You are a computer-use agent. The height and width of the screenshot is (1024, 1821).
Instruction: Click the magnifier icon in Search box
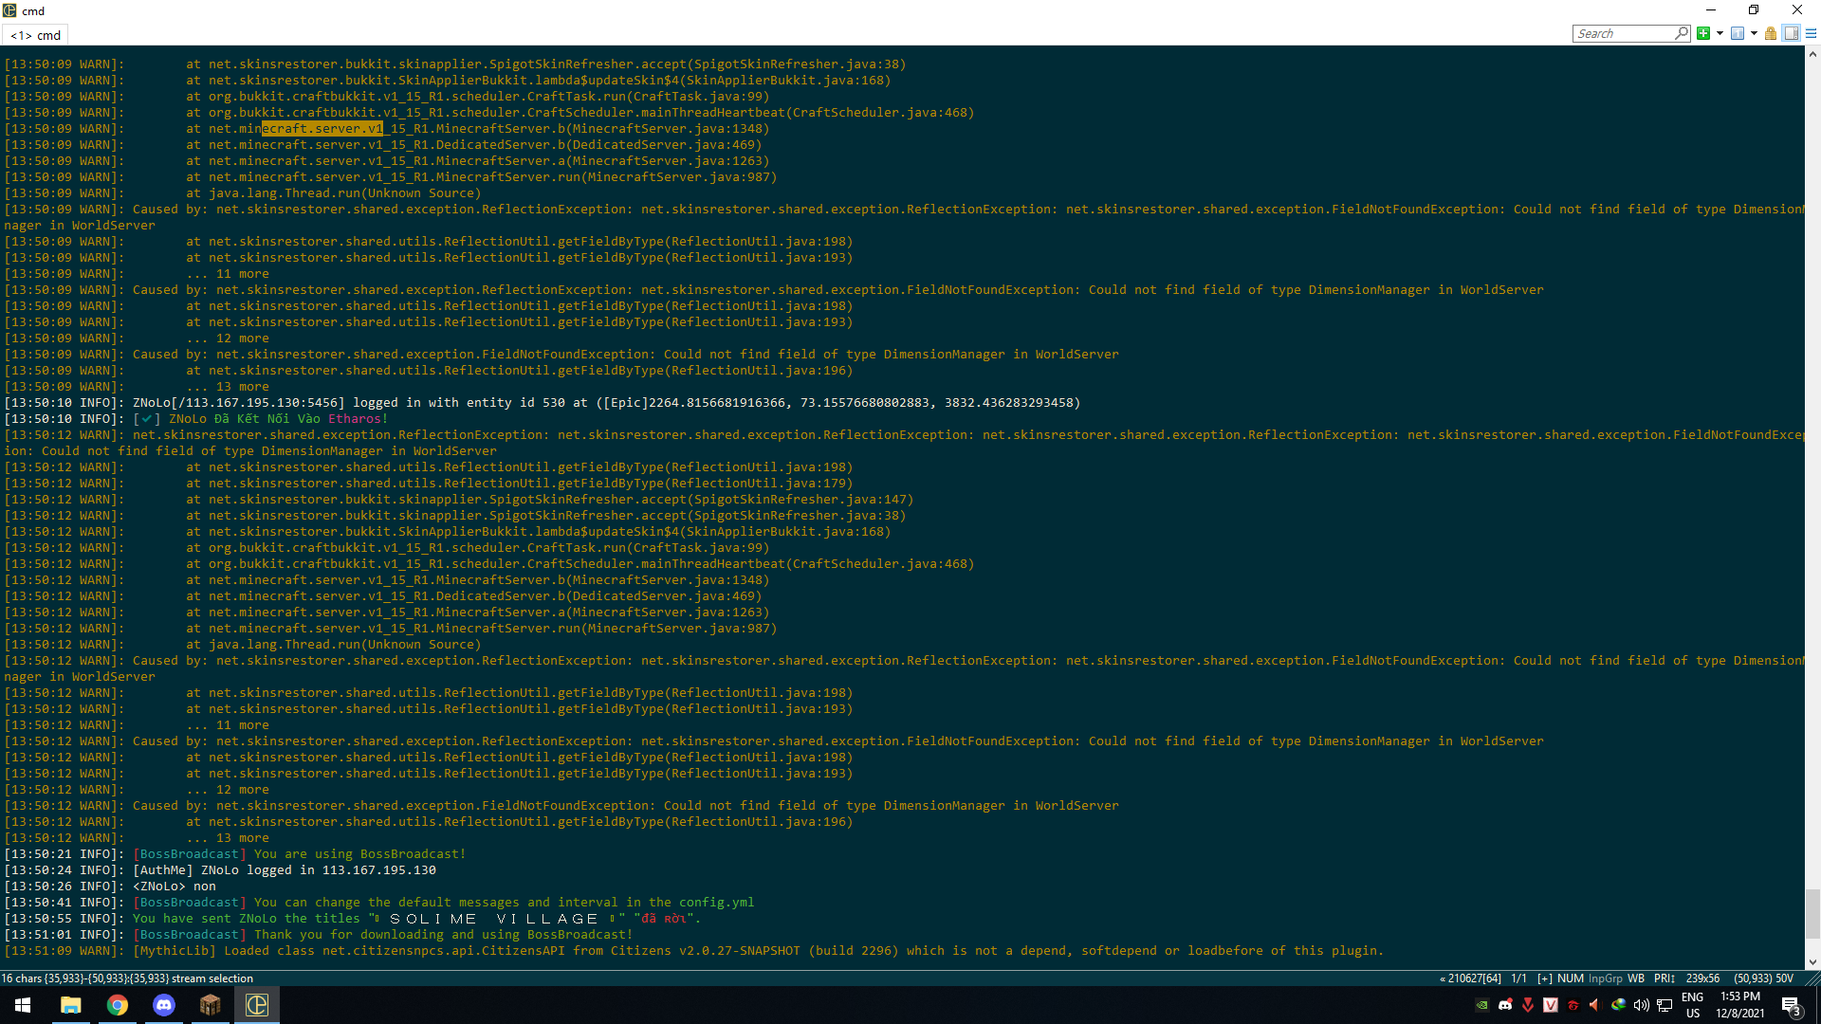tap(1682, 33)
